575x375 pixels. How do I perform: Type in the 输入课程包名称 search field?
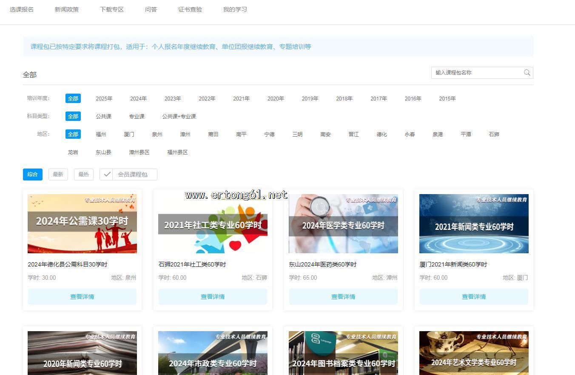[476, 73]
